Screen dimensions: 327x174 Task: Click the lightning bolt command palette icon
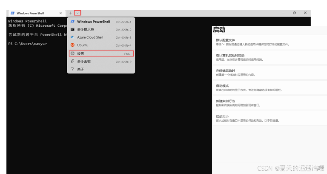72,61
